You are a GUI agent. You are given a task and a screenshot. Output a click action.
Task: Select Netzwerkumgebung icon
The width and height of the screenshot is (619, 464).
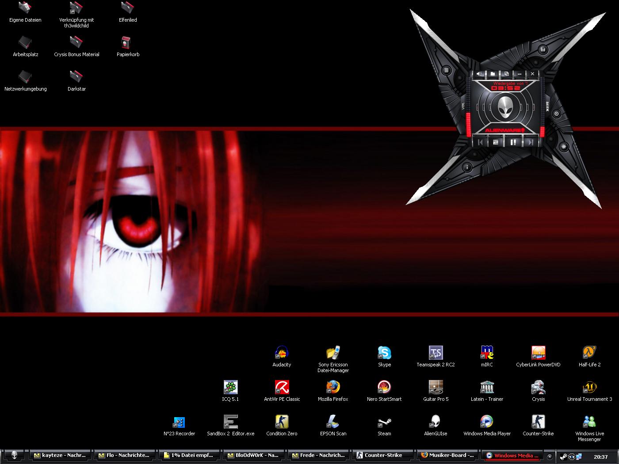click(25, 80)
